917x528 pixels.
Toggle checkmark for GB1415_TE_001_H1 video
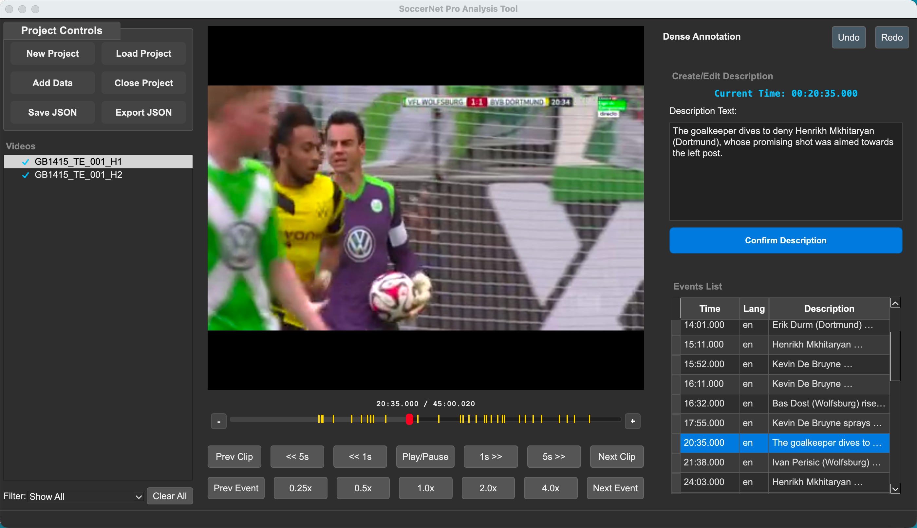(x=26, y=162)
